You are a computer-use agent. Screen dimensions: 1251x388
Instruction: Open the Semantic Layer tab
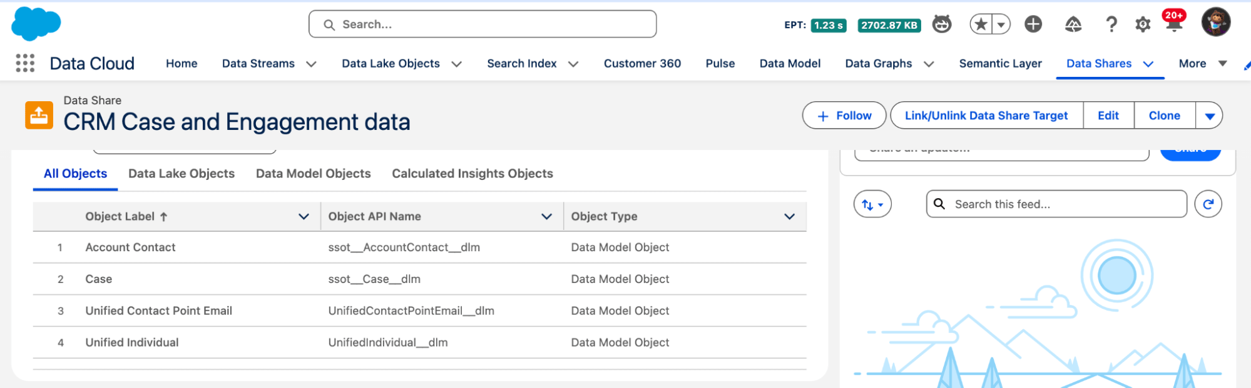coord(1000,63)
